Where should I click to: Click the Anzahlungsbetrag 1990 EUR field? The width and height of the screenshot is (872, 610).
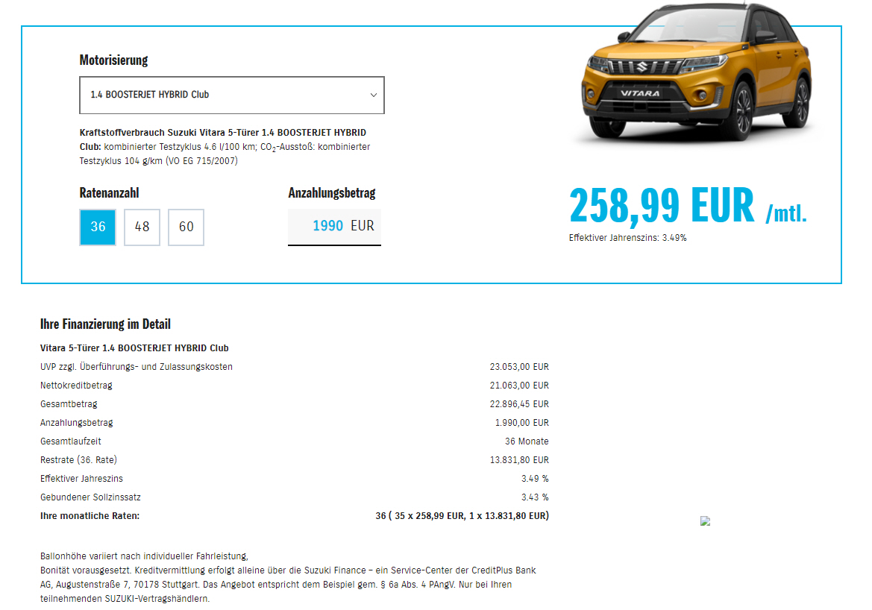pos(334,227)
